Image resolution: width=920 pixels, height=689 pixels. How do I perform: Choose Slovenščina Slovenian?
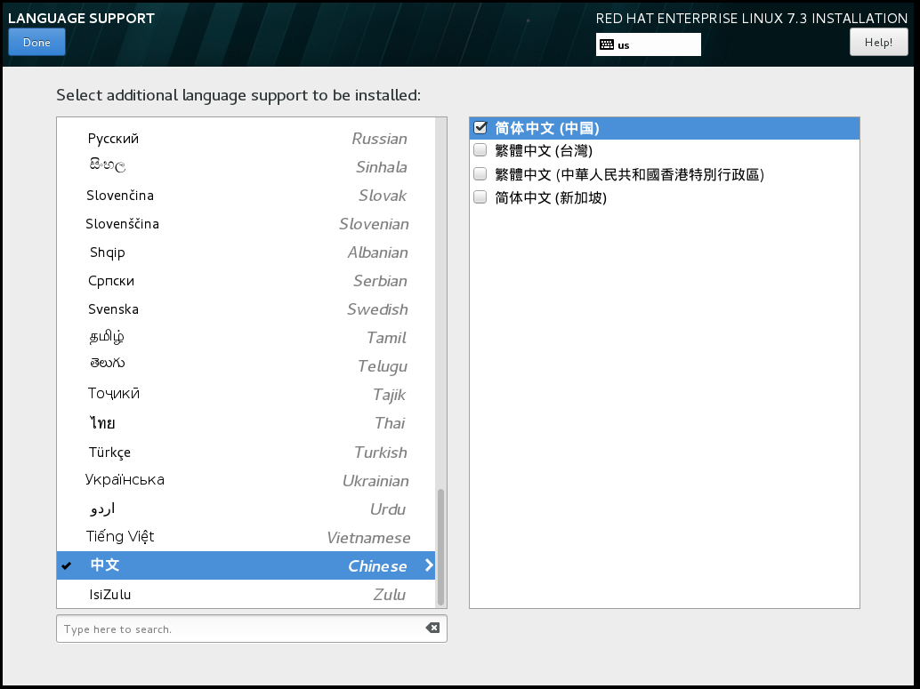point(246,223)
